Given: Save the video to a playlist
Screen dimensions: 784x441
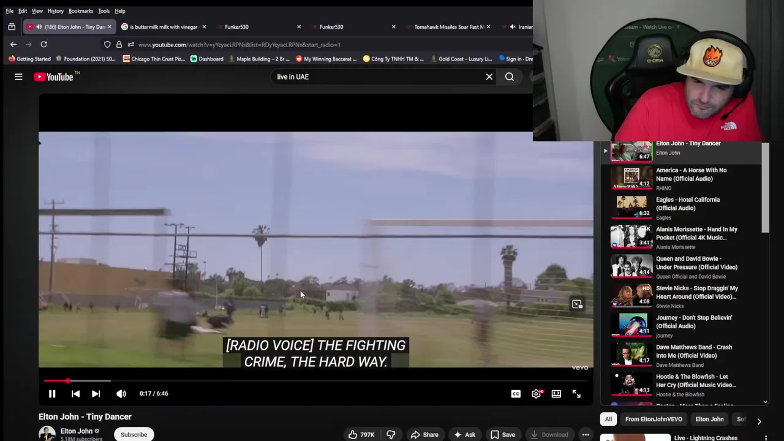Looking at the screenshot, I should click(502, 434).
